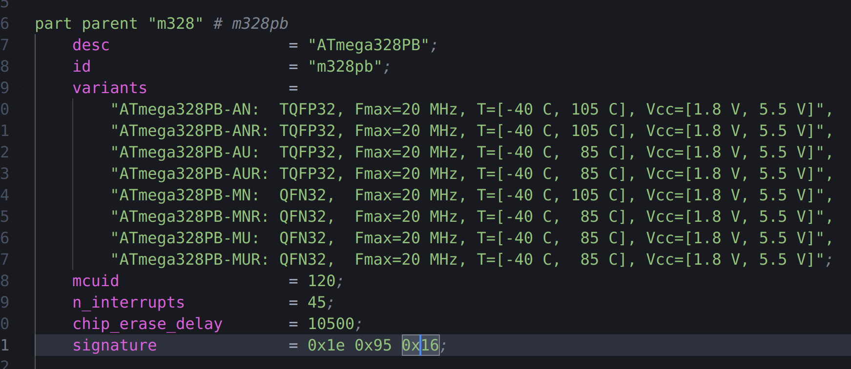Image resolution: width=851 pixels, height=369 pixels.
Task: Click the "m328pb" id string value
Action: pos(345,66)
